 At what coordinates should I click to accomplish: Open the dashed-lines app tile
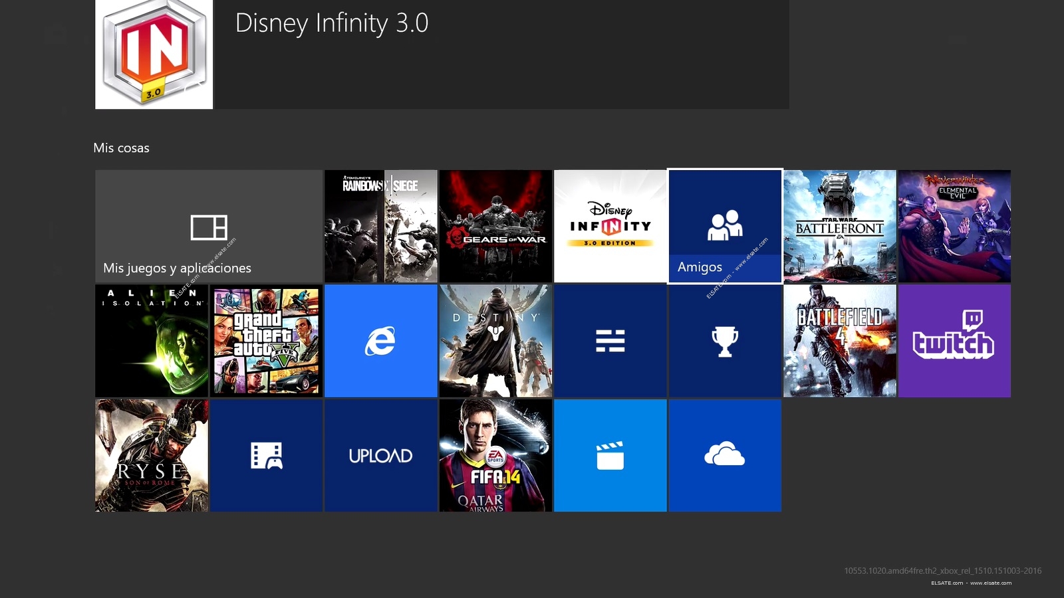pyautogui.click(x=610, y=341)
